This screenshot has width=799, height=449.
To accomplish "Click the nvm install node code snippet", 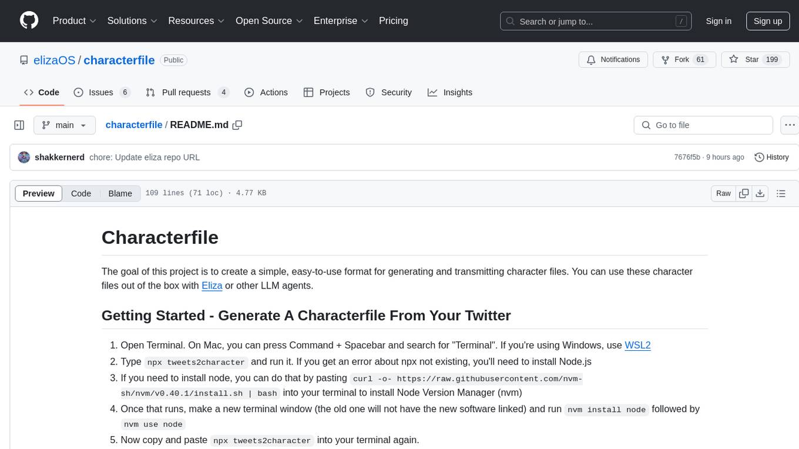I will (x=607, y=410).
